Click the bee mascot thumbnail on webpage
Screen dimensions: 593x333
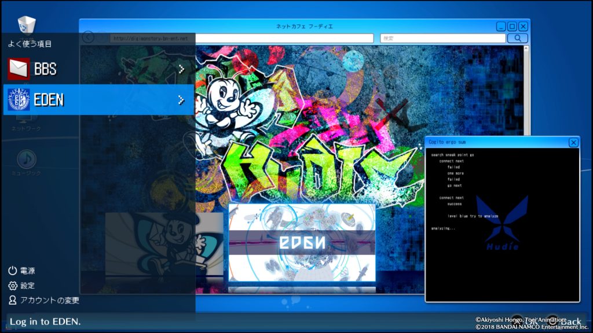pyautogui.click(x=164, y=244)
